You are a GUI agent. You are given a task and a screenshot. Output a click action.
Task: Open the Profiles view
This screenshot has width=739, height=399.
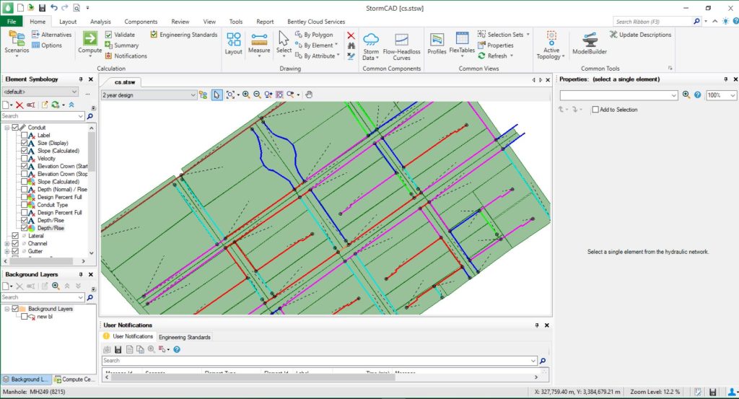tap(437, 43)
